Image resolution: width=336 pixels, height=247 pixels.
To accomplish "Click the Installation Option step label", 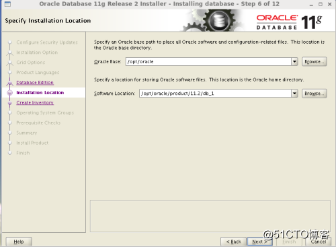I will pos(37,52).
